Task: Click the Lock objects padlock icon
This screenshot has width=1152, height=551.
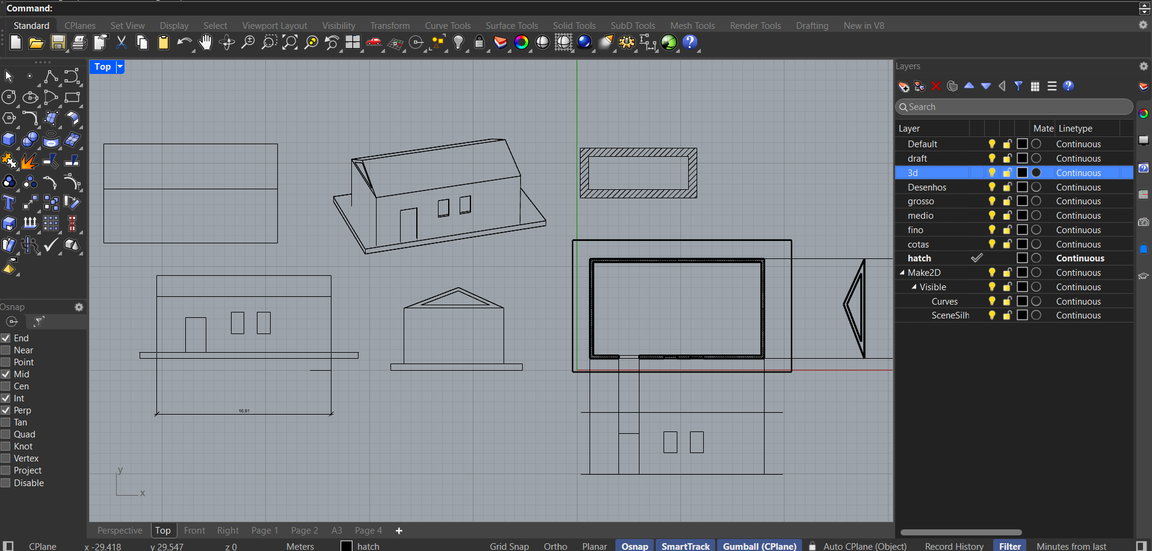Action: [479, 43]
